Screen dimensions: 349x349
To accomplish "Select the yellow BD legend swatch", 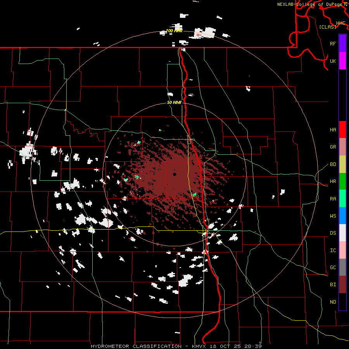I will pyautogui.click(x=342, y=164).
